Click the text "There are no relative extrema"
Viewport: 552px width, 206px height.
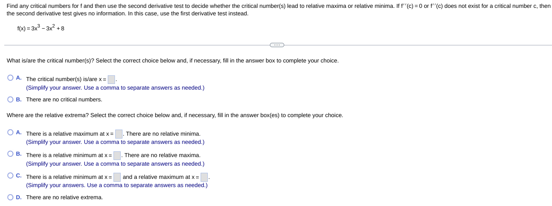[x=65, y=197]
